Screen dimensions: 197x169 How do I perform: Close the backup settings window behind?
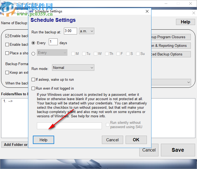[193, 13]
